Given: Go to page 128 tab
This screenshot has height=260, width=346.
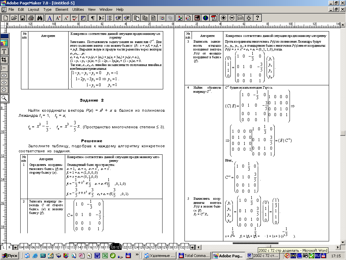Looking at the screenshot, I should pyautogui.click(x=159, y=247).
